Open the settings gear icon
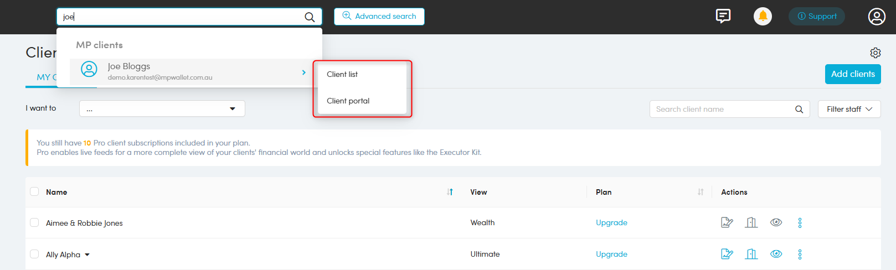 tap(875, 53)
